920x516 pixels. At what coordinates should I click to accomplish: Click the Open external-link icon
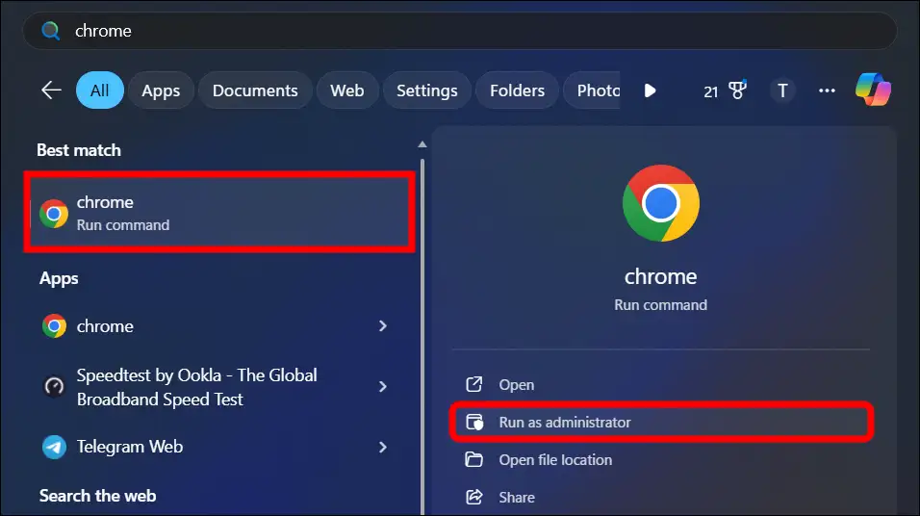474,384
